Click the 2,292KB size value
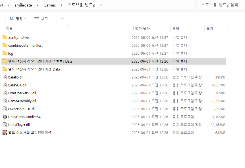 coord(219,109)
